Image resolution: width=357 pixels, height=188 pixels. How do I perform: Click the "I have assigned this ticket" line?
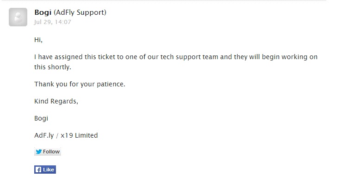coord(176,57)
